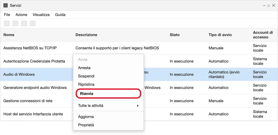Click Automatico (avvio ritardato) startup type cell
This screenshot has height=135, width=278.
click(224, 74)
